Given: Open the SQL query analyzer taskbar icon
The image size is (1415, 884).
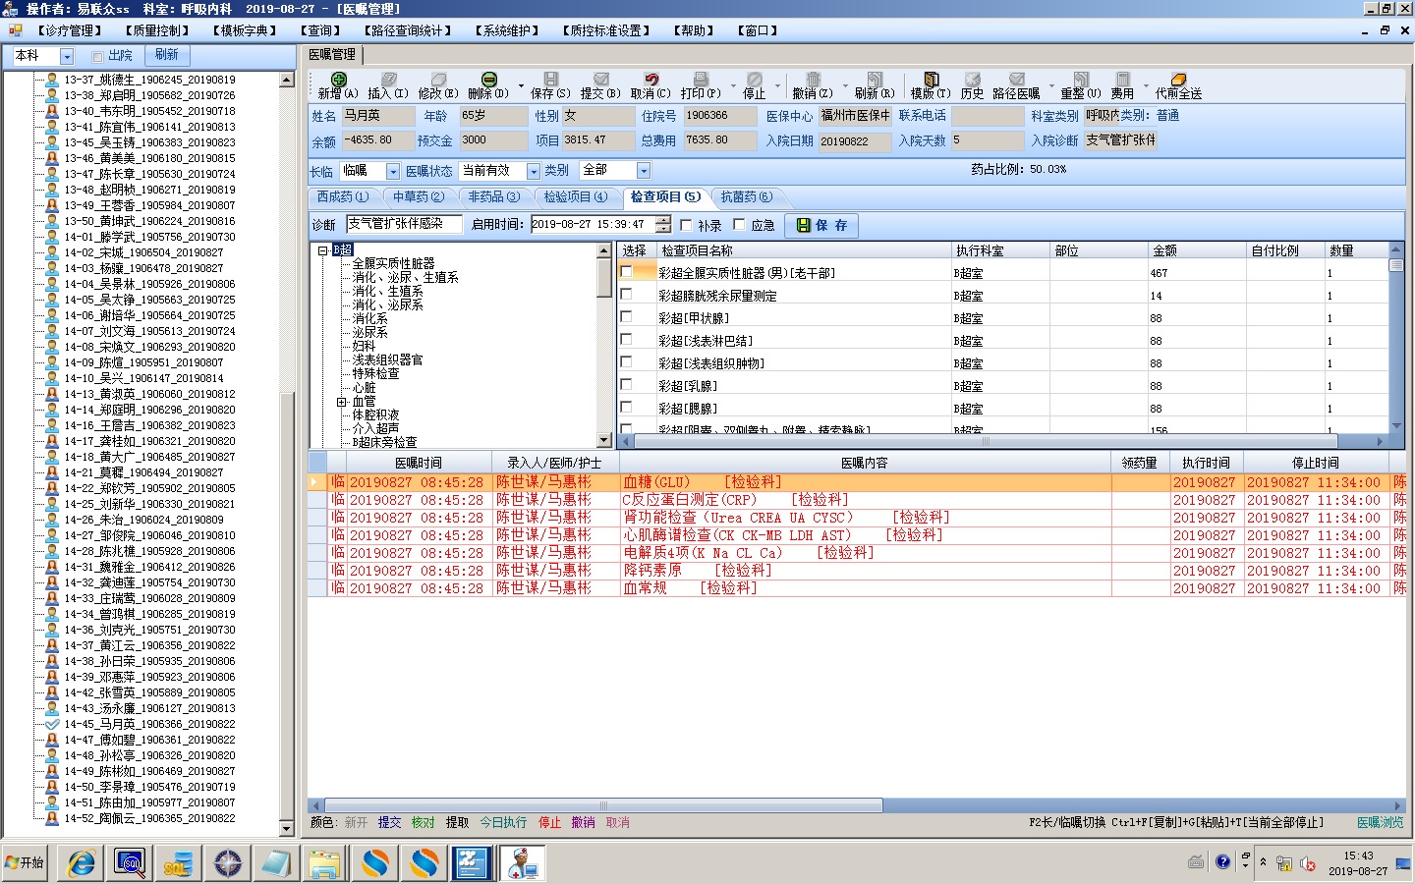Looking at the screenshot, I should pos(130,863).
